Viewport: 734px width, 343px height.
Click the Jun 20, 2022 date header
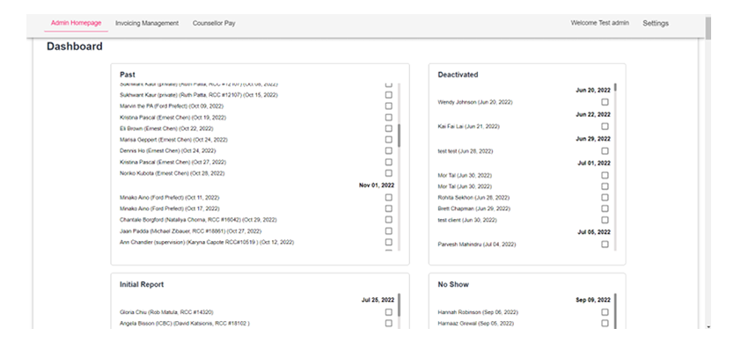pos(593,91)
